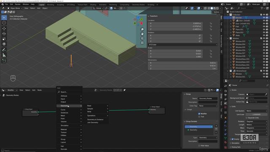Toggle the Modifier checkbox
The image size is (270, 152).
[199, 114]
